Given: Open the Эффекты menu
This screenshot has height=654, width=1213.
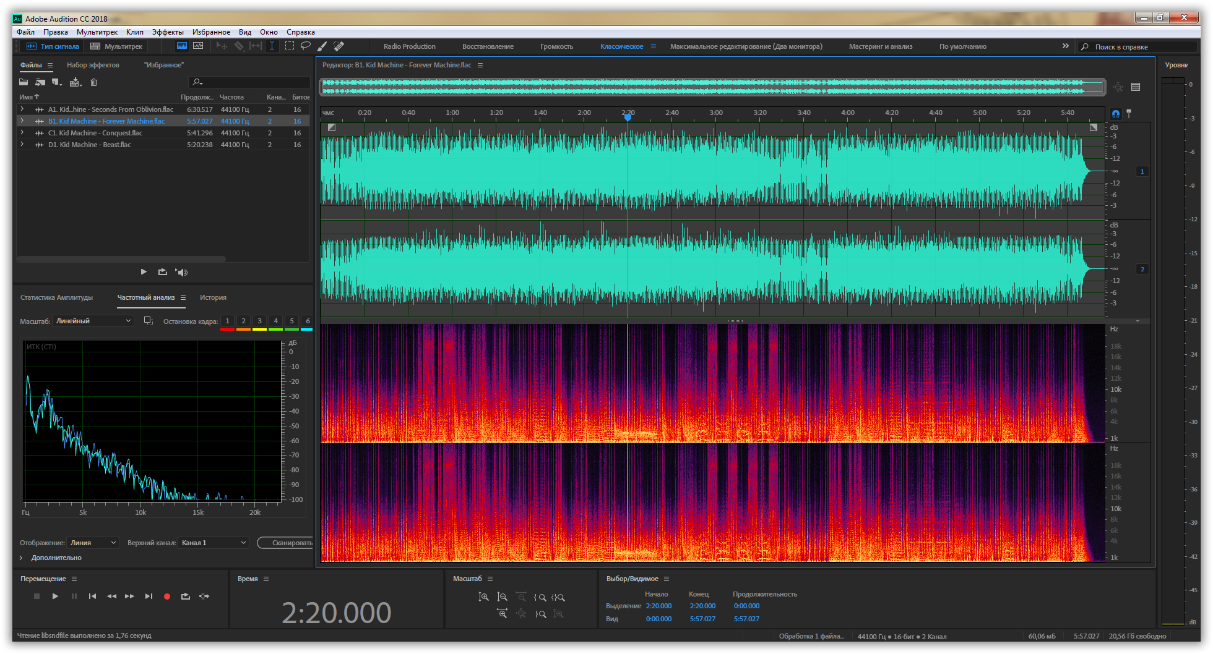Looking at the screenshot, I should coord(168,32).
